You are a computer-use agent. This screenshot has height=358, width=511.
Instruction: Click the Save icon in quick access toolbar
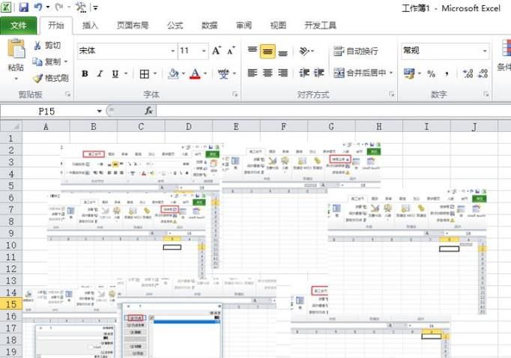click(x=23, y=7)
